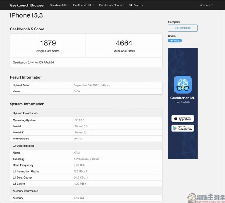Expand the Geekbench 5 navigation dropdown
The height and width of the screenshot is (203, 225).
pyautogui.click(x=59, y=5)
